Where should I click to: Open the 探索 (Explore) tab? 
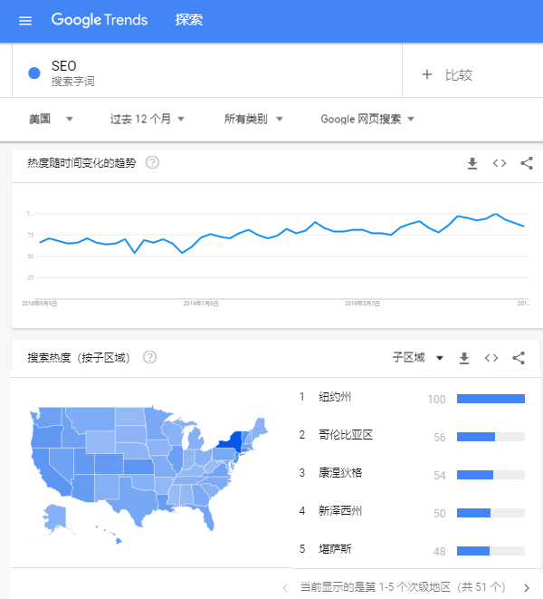coord(189,20)
